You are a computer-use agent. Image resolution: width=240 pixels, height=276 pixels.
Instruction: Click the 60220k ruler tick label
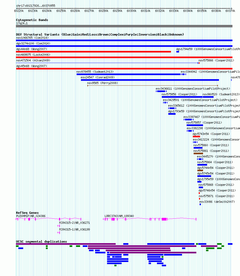pyautogui.click(x=19, y=11)
